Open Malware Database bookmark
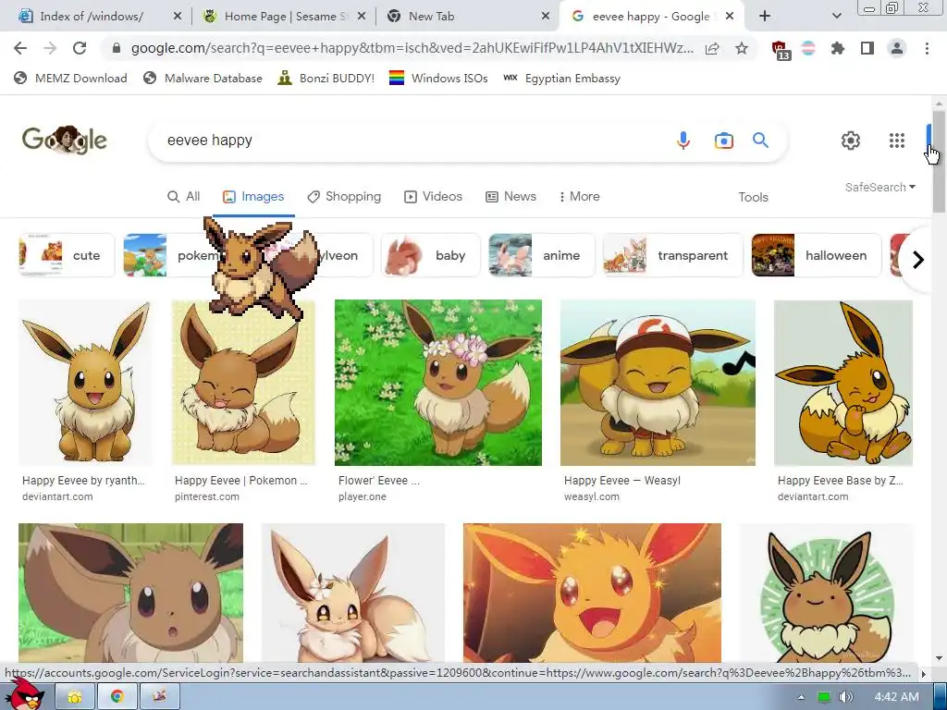The height and width of the screenshot is (710, 947). tap(203, 79)
